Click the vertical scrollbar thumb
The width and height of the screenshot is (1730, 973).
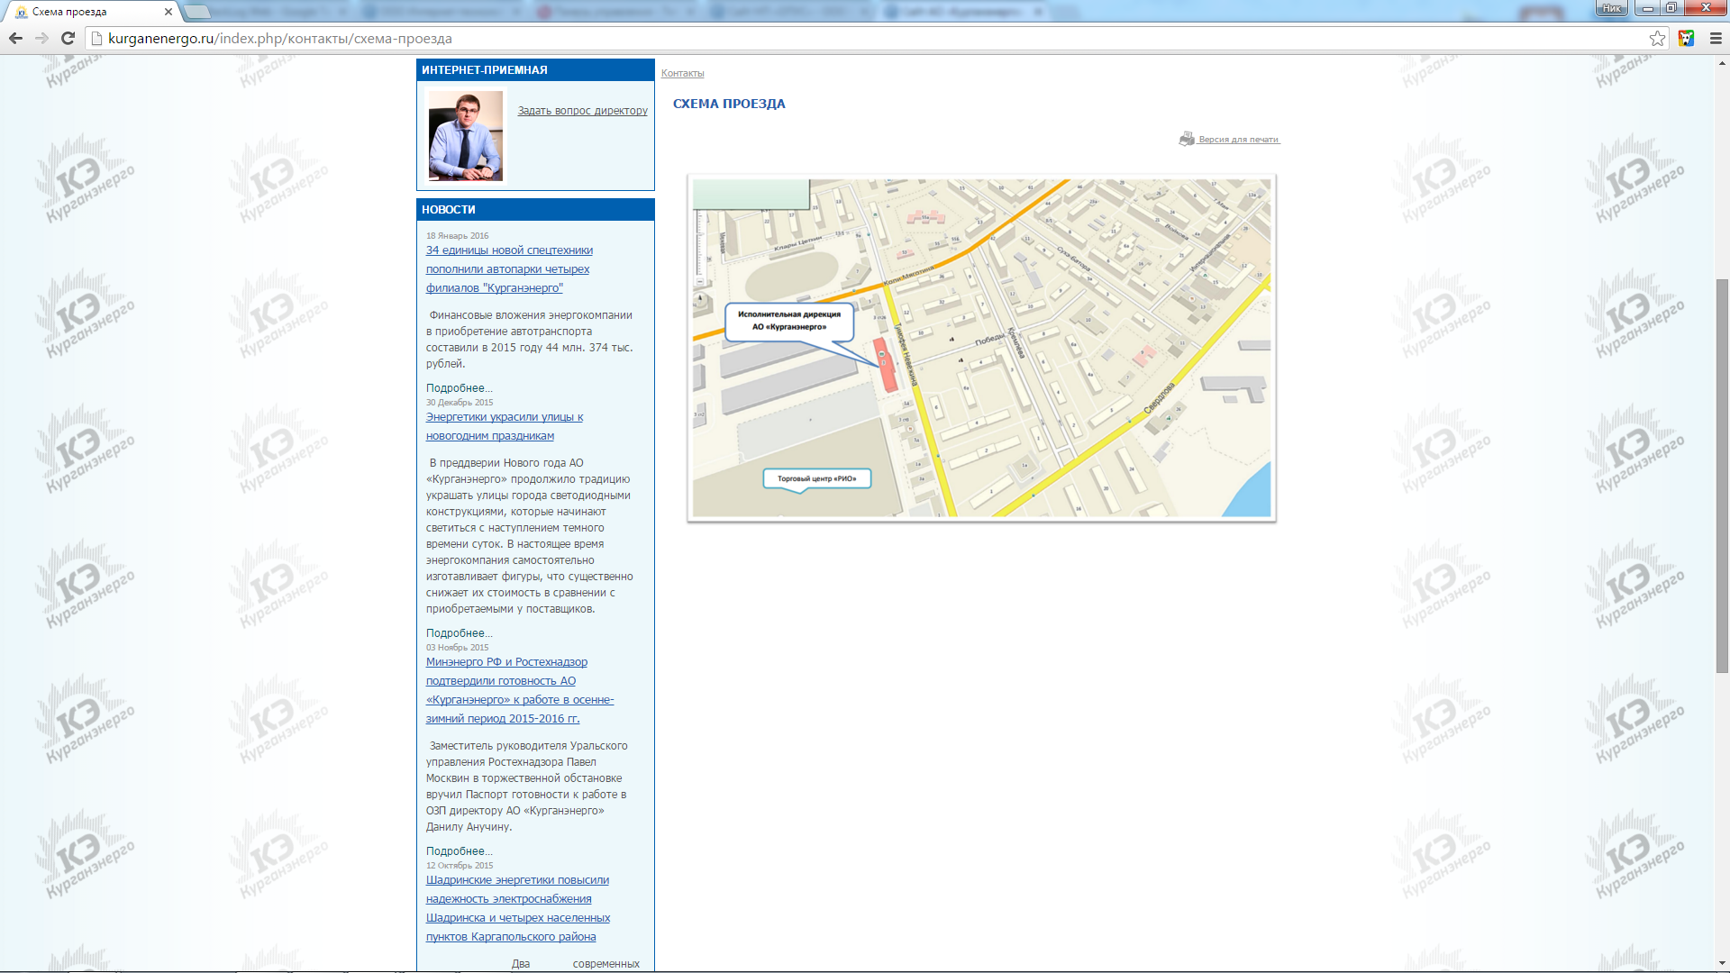(1722, 476)
